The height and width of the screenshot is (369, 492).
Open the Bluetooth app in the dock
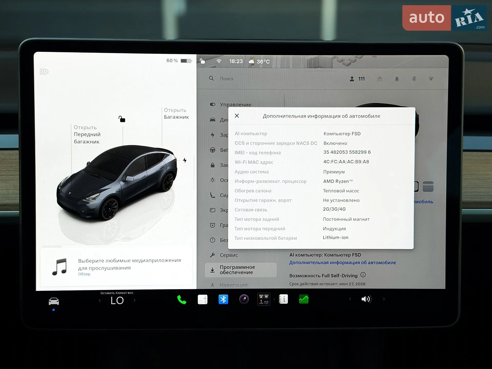click(223, 299)
